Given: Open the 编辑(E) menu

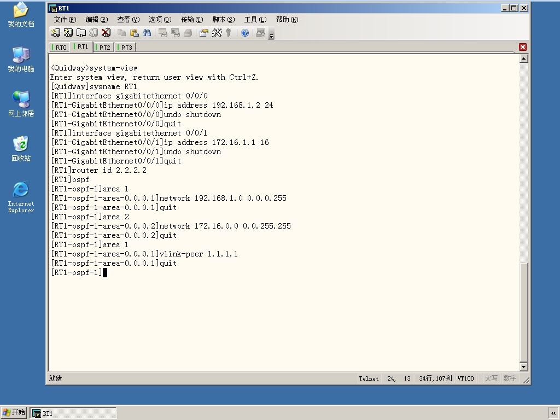Looking at the screenshot, I should [x=97, y=20].
